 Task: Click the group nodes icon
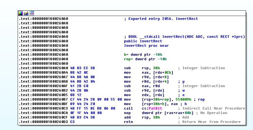pos(32,13)
